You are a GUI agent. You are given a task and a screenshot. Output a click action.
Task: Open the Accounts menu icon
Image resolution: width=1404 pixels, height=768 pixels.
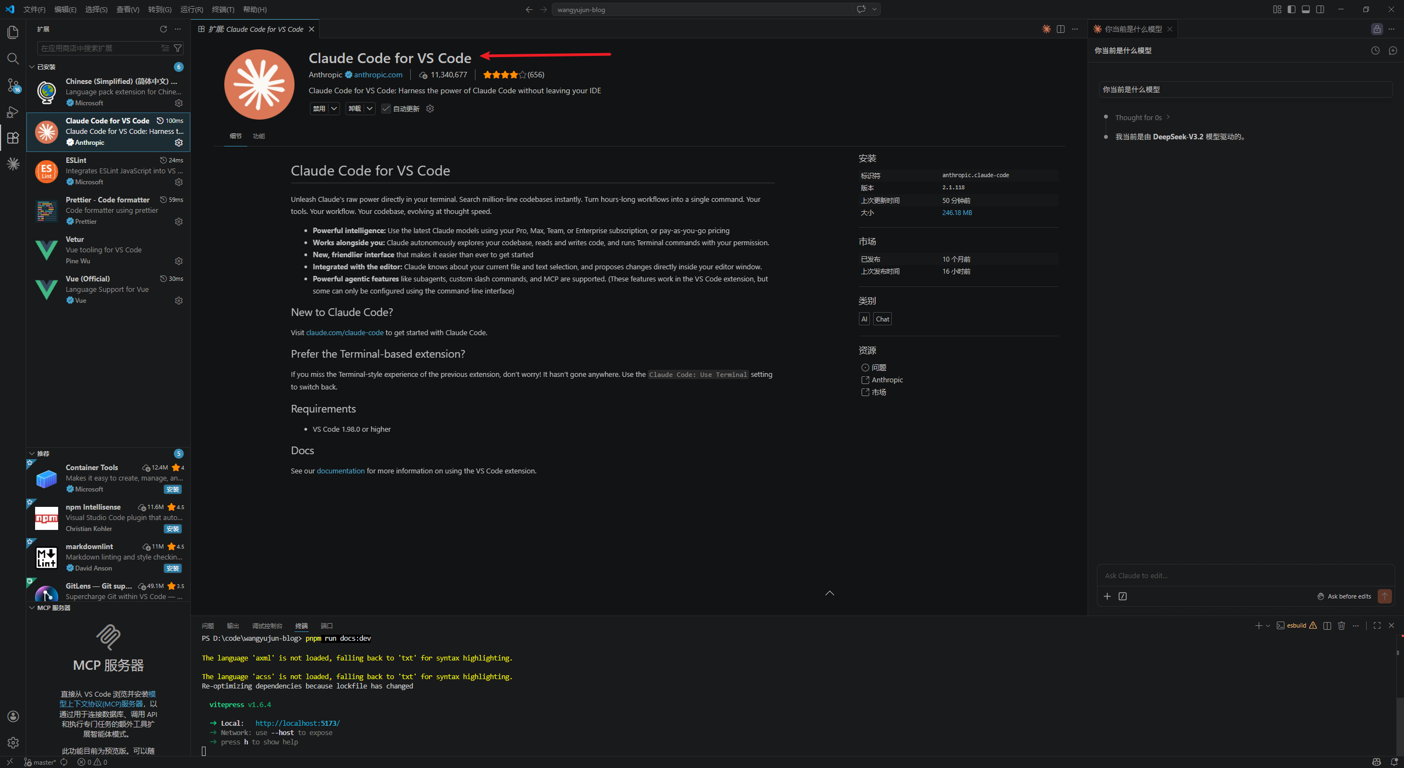(13, 716)
